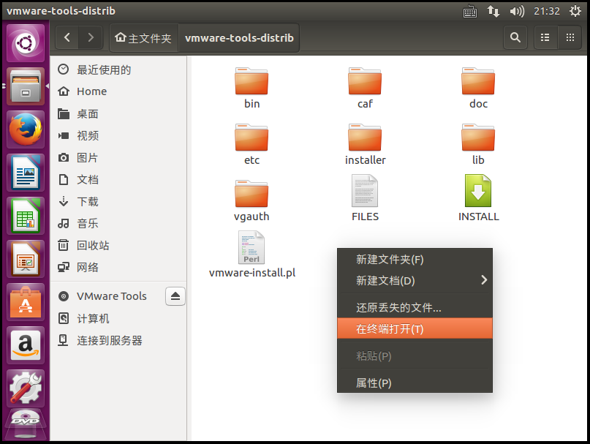The image size is (590, 444).
Task: Open 桌面 in sidebar
Action: tap(118, 113)
